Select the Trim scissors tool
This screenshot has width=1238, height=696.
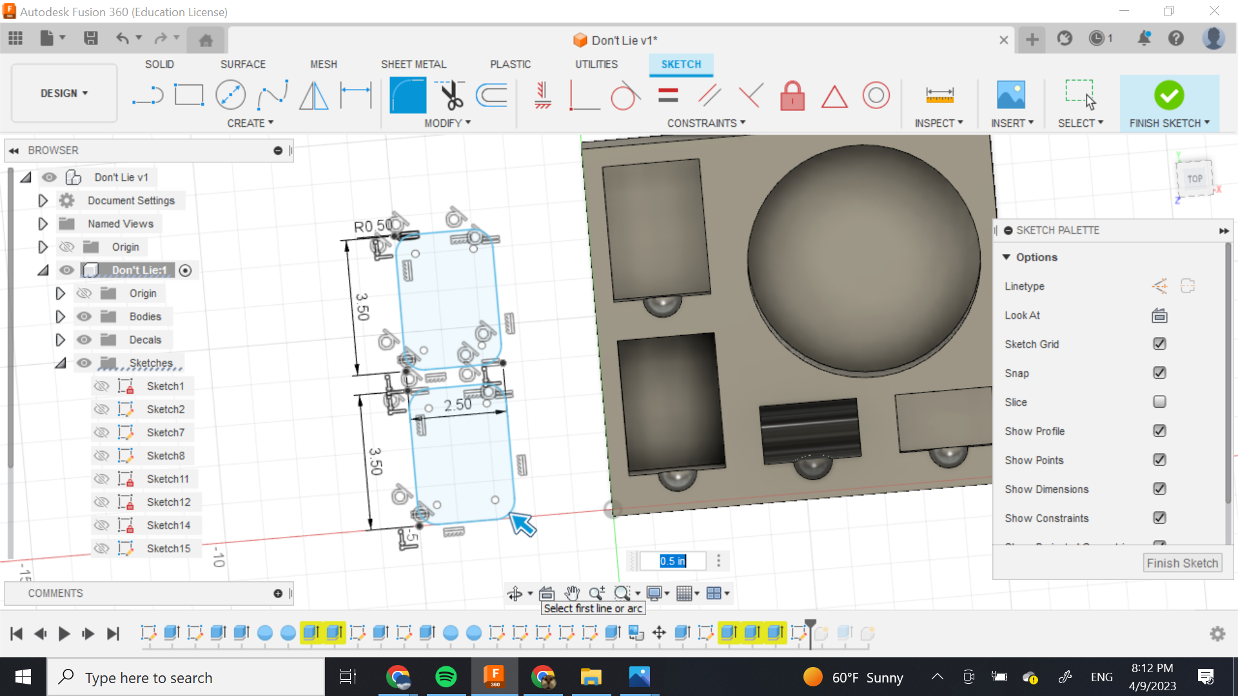(450, 95)
